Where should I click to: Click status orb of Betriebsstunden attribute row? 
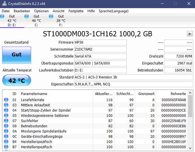[x=6, y=126]
